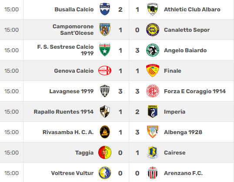This screenshot has width=234, height=182.
Task: Click the Cairese blue tower crest
Action: coord(153,152)
